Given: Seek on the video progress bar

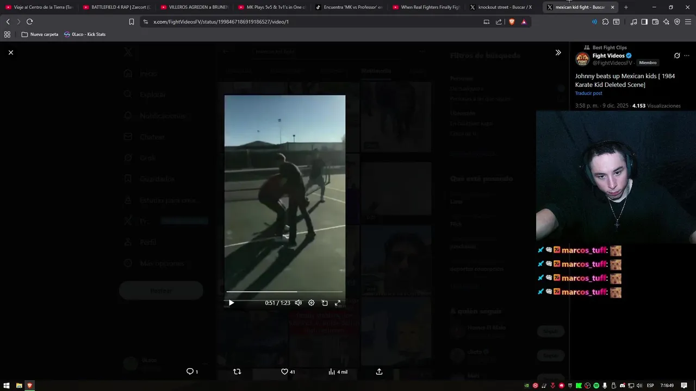Looking at the screenshot, I should point(285,292).
